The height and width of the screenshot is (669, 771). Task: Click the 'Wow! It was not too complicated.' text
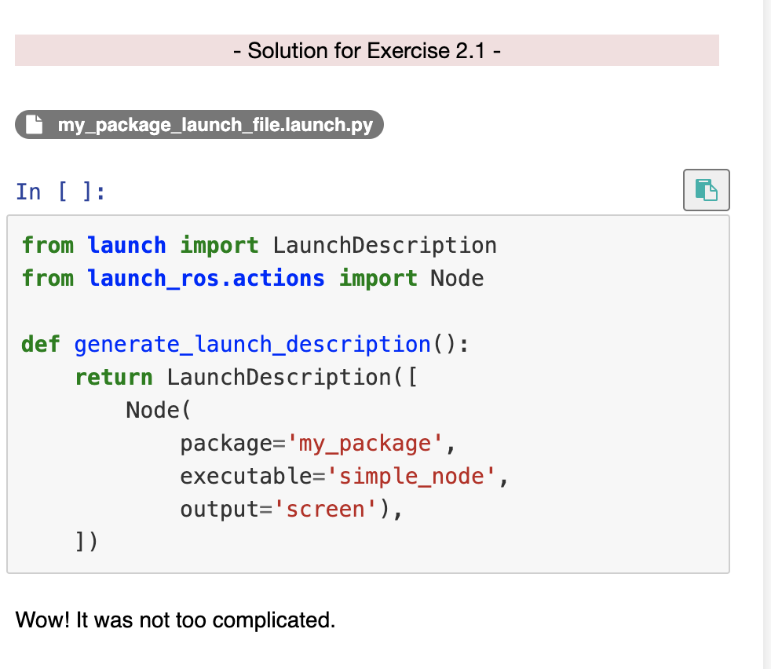pyautogui.click(x=175, y=620)
